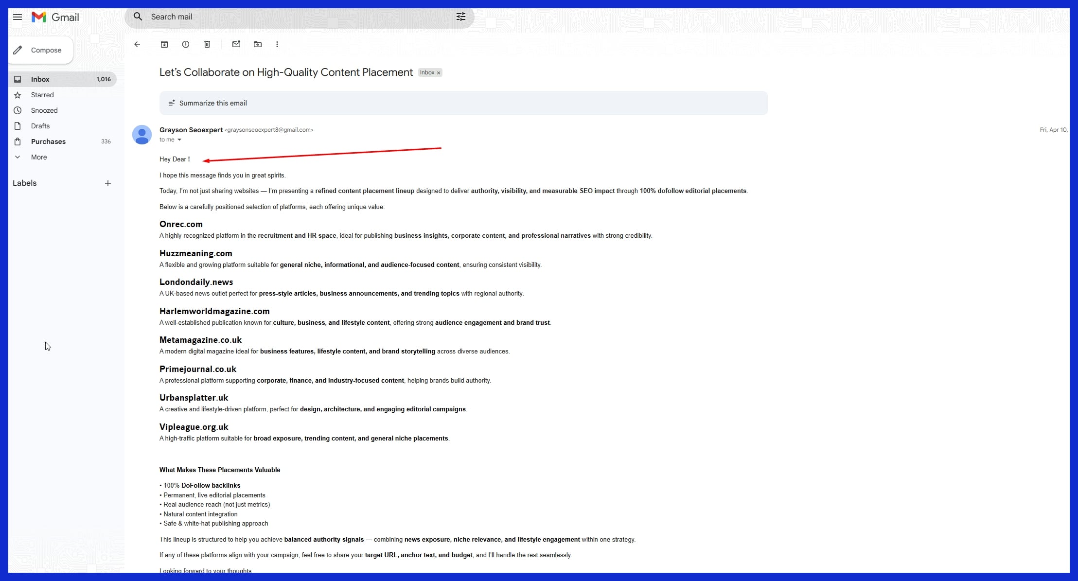Open Starred messages
This screenshot has height=581, width=1078.
coord(42,95)
